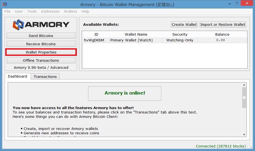This screenshot has width=255, height=151.
Task: Sort wallets by the ID column header
Action: pyautogui.click(x=96, y=34)
